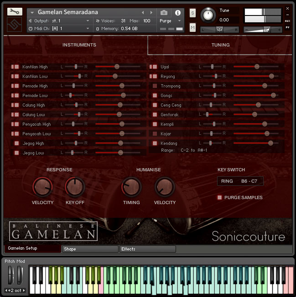The height and width of the screenshot is (297, 296).
Task: Click the Tune value 0.00 field
Action: click(x=224, y=20)
